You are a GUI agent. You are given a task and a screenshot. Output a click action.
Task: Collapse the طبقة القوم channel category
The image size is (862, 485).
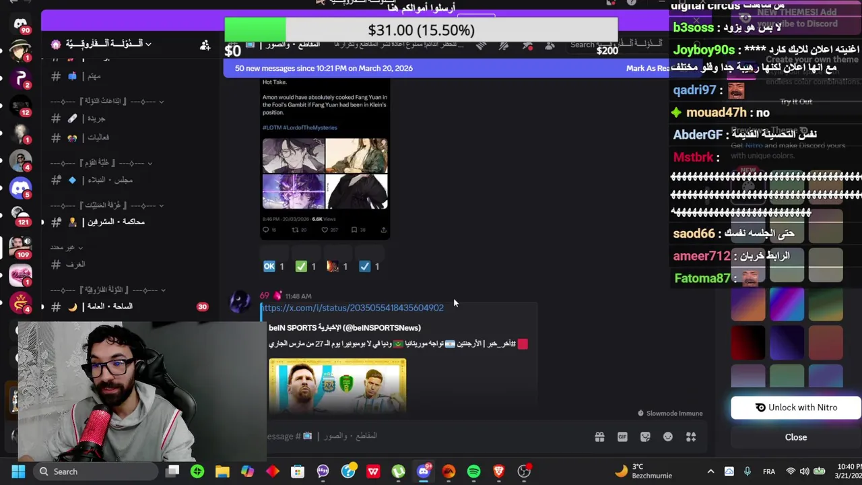102,163
